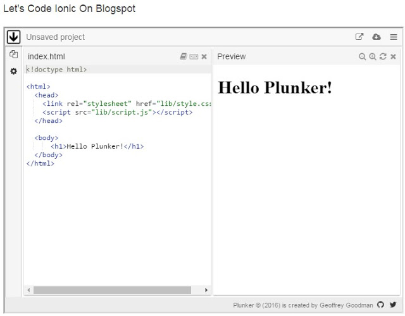Refresh the Preview pane
The image size is (405, 316).
[383, 56]
